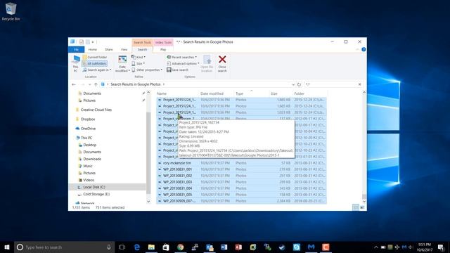Refresh the search results
450x253 pixels.
pyautogui.click(x=299, y=84)
